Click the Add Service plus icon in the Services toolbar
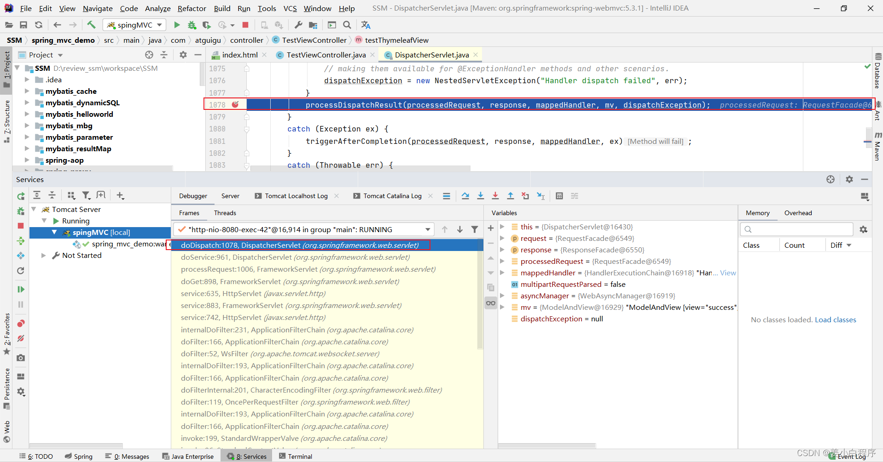Screen dimensions: 883x462 (x=120, y=195)
